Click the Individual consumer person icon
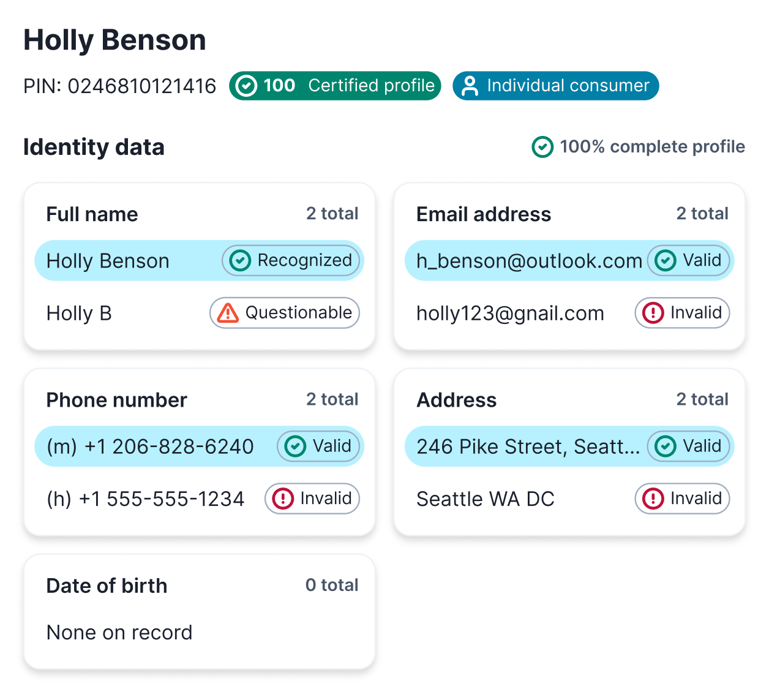Image resolution: width=769 pixels, height=689 pixels. click(470, 86)
